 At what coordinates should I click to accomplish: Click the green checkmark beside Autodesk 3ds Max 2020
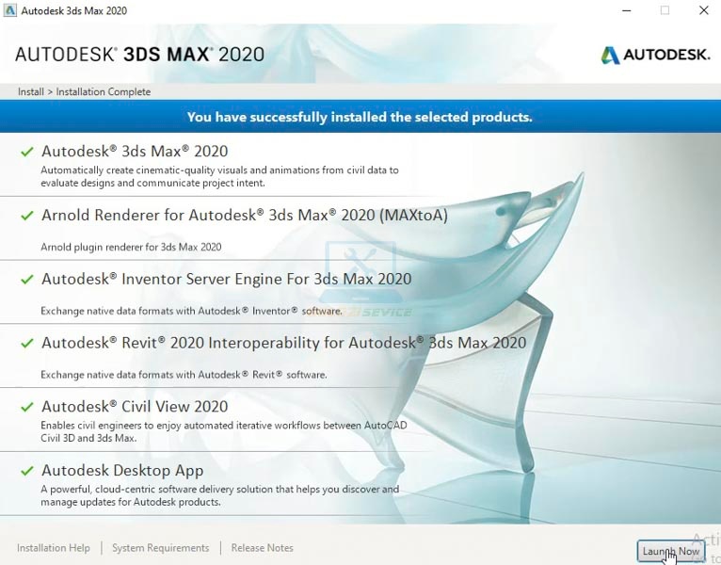point(27,152)
